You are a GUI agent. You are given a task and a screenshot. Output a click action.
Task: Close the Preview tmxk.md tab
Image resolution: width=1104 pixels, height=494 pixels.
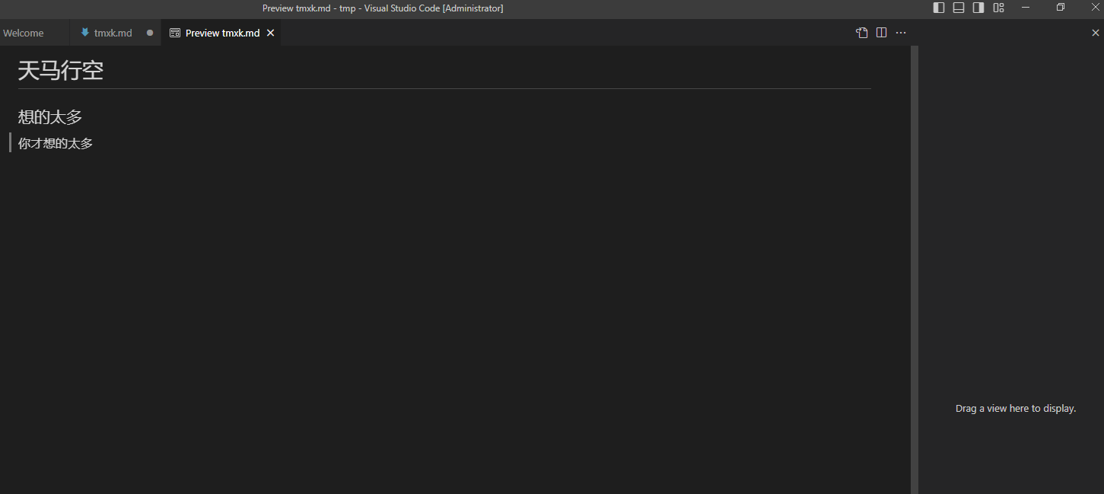pos(270,33)
